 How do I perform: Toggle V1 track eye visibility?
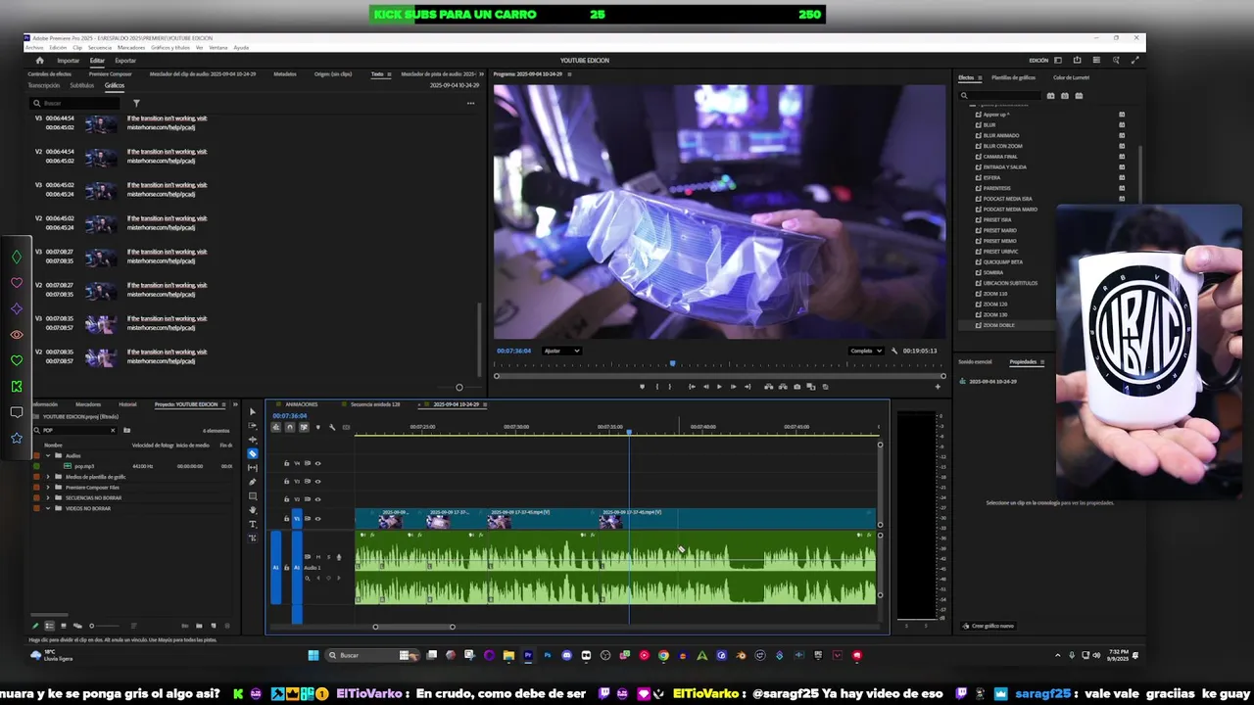coord(318,518)
